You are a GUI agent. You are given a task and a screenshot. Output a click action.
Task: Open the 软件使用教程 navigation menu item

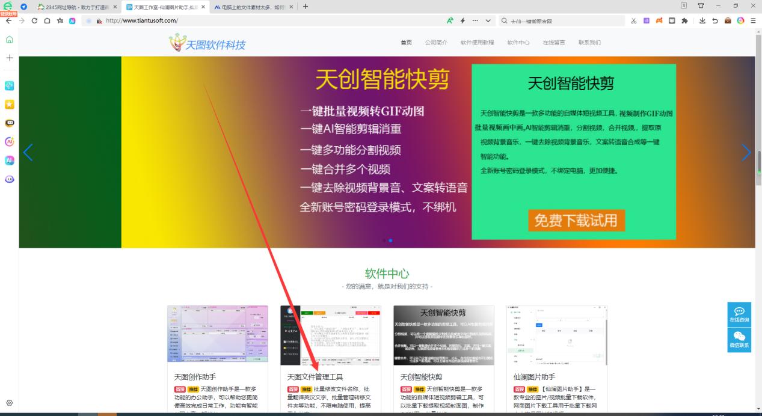pyautogui.click(x=478, y=43)
